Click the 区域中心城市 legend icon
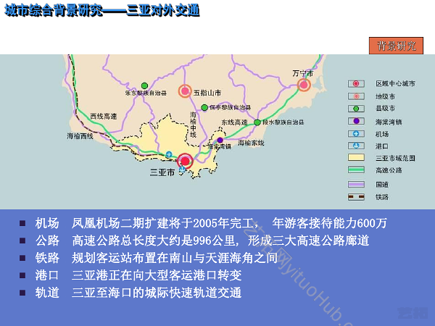The height and width of the screenshot is (326, 435). pos(356,84)
